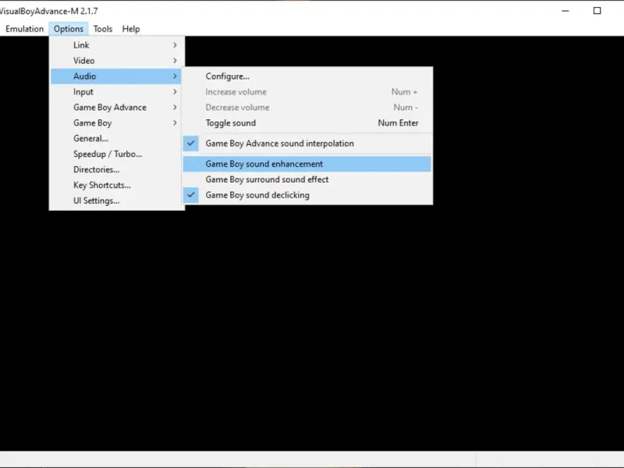Expand the Link submenu
Screen dimensions: 624x468
[116, 45]
